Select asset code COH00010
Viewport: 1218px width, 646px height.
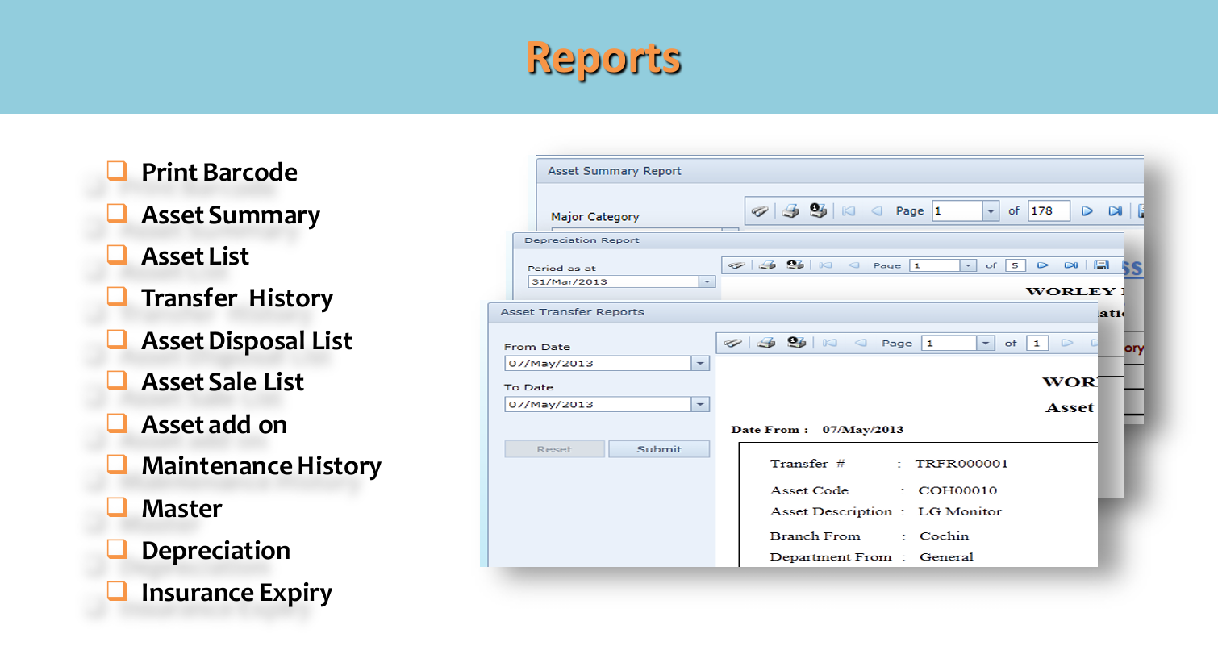(957, 490)
